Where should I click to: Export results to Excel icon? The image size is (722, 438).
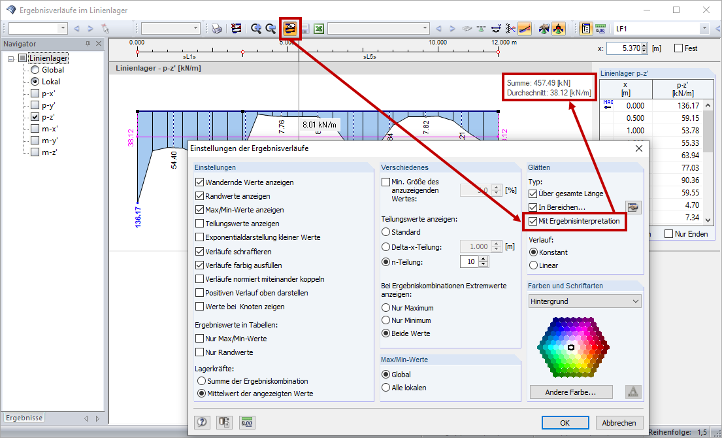319,29
